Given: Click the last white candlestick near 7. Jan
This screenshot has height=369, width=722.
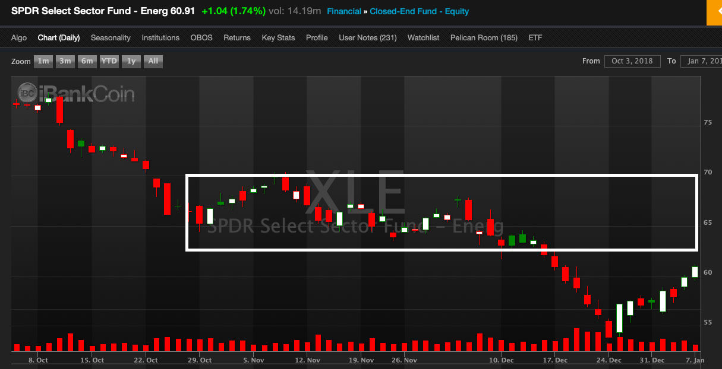Looking at the screenshot, I should 695,272.
